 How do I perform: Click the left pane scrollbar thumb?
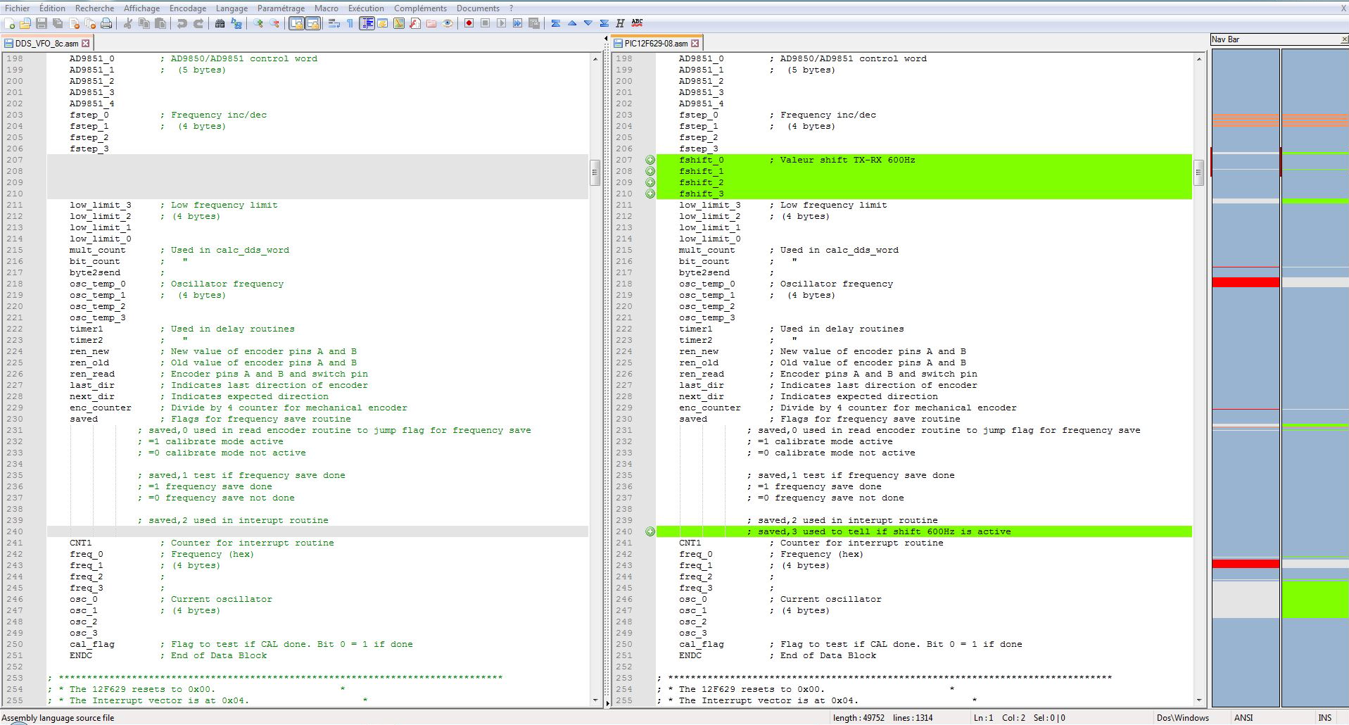(x=595, y=172)
